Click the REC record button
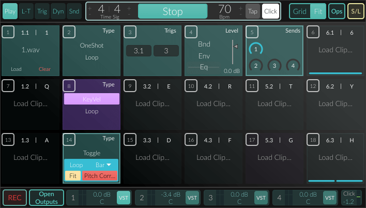366x208 pixels. coord(14,198)
